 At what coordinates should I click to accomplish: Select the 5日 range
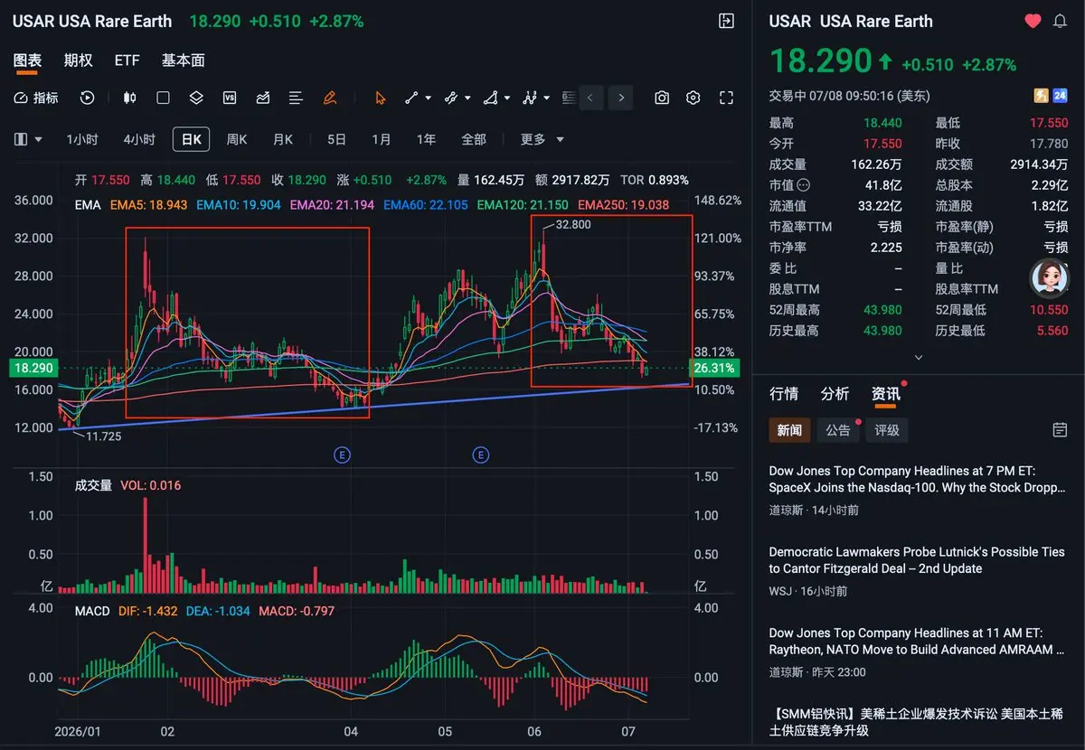click(x=336, y=139)
